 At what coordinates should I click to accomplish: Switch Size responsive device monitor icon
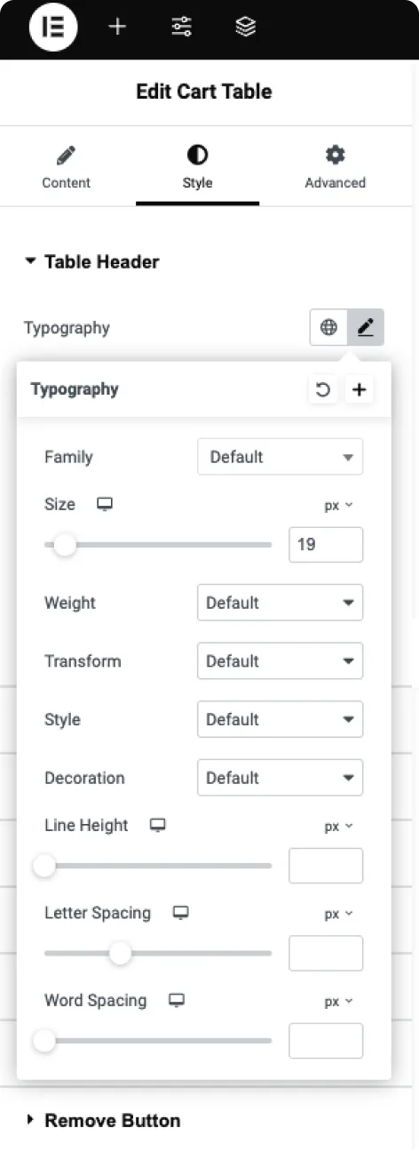click(105, 505)
